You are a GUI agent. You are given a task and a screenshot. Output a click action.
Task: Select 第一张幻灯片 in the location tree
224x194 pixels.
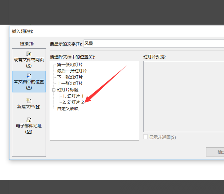70,64
